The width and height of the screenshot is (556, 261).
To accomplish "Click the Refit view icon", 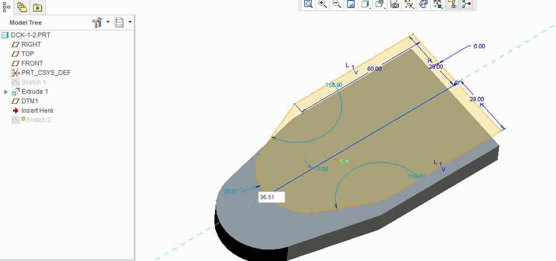I will point(308,4).
